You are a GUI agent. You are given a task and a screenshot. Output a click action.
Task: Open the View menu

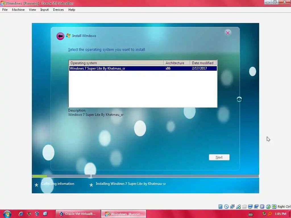32,10
